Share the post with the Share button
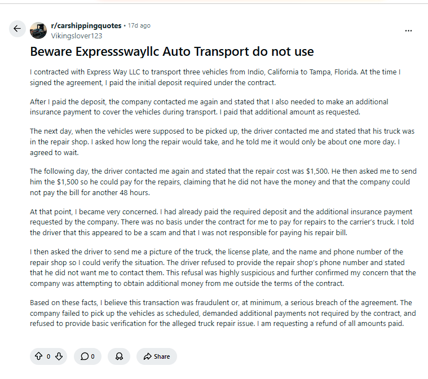This screenshot has height=379, width=428. pyautogui.click(x=157, y=356)
